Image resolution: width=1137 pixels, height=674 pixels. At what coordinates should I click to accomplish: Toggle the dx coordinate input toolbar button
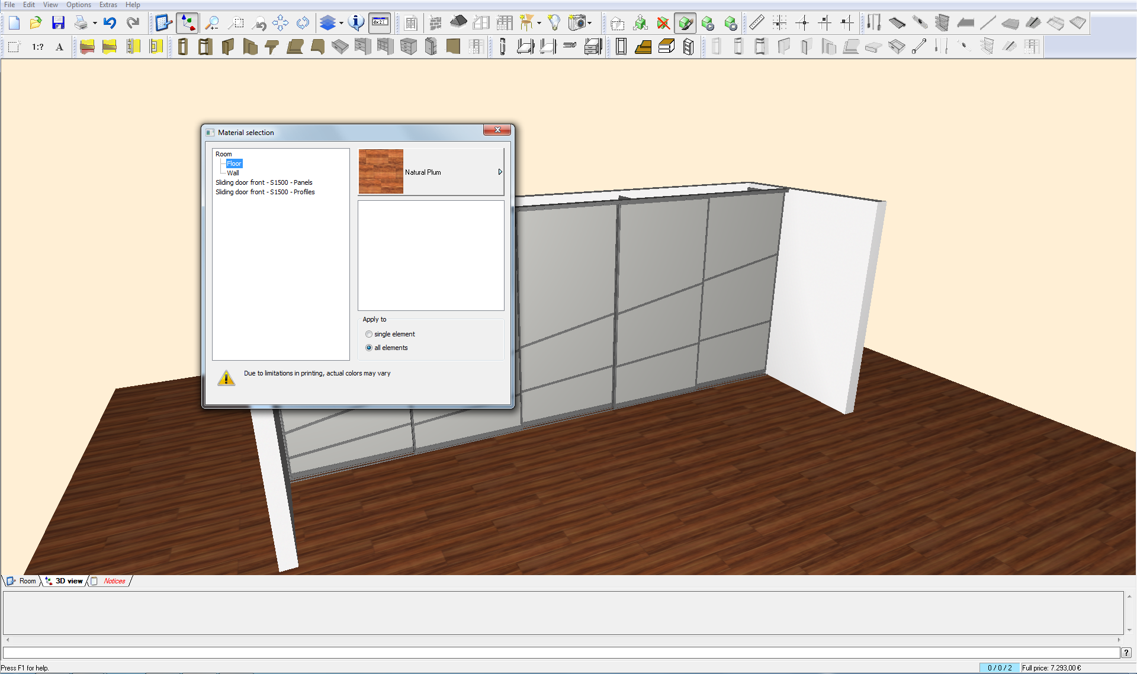(x=380, y=23)
